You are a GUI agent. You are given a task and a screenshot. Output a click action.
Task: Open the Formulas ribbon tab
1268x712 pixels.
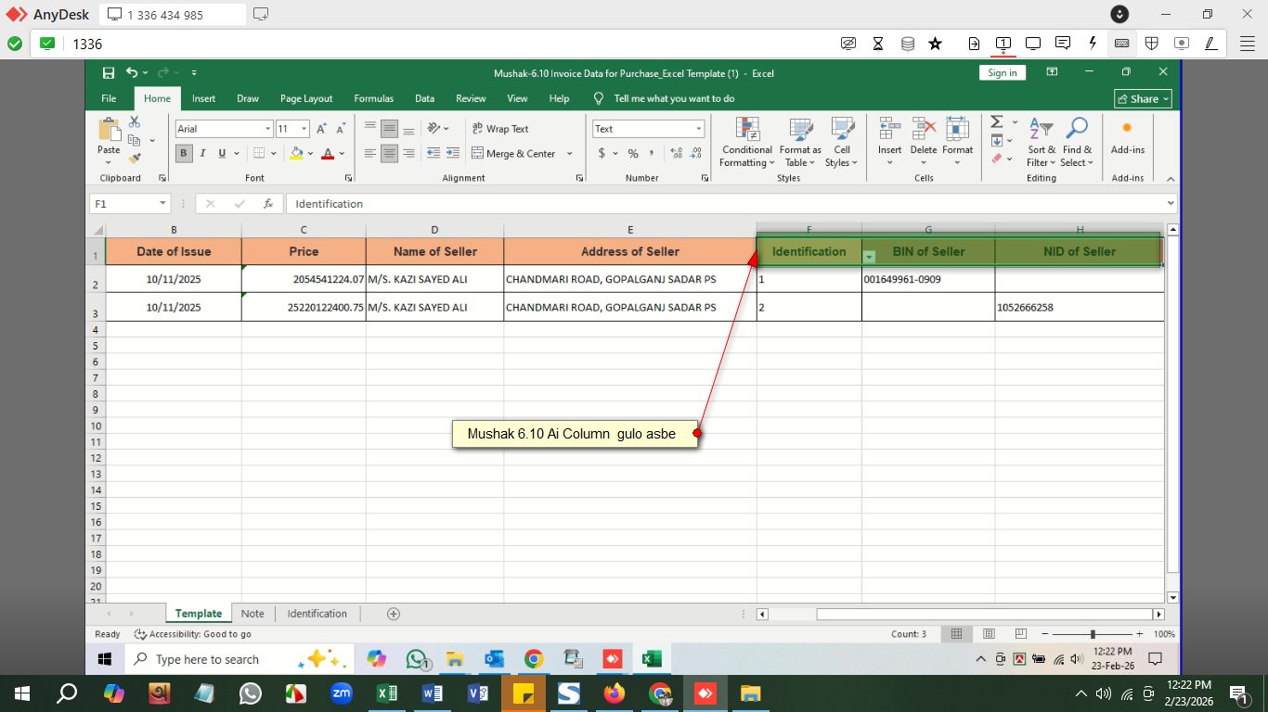pyautogui.click(x=373, y=98)
